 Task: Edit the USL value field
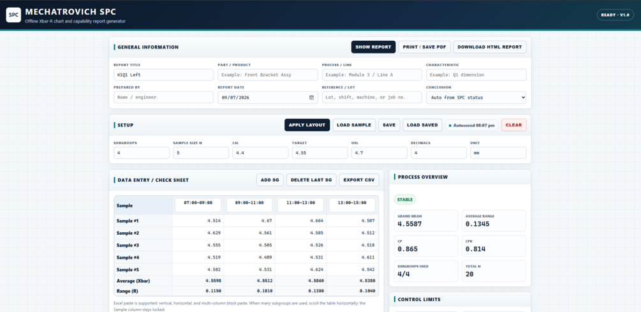(379, 153)
